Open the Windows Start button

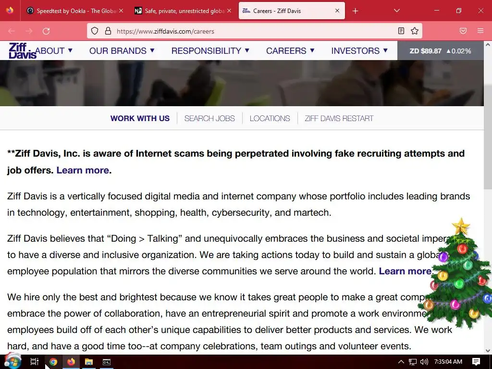pos(12,362)
